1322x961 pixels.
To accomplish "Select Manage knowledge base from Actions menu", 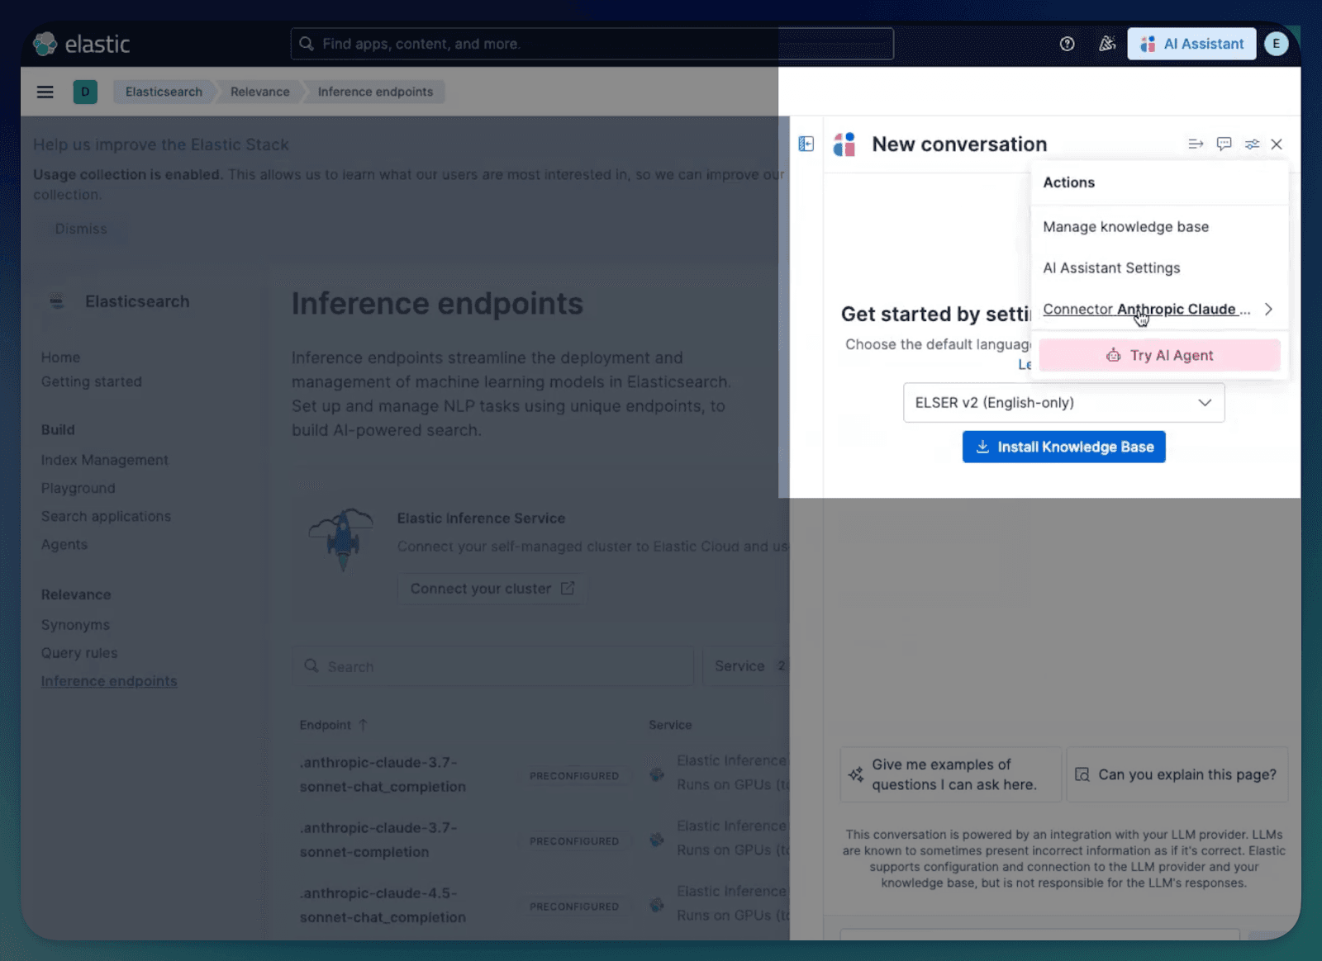I will coord(1125,226).
